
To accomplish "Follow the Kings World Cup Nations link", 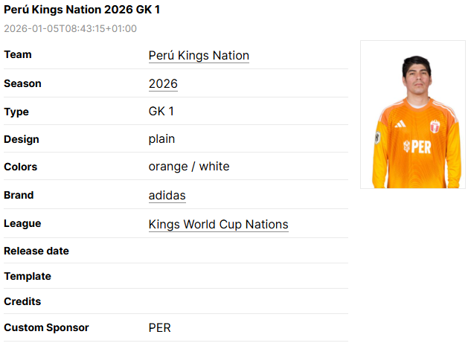I will point(218,224).
